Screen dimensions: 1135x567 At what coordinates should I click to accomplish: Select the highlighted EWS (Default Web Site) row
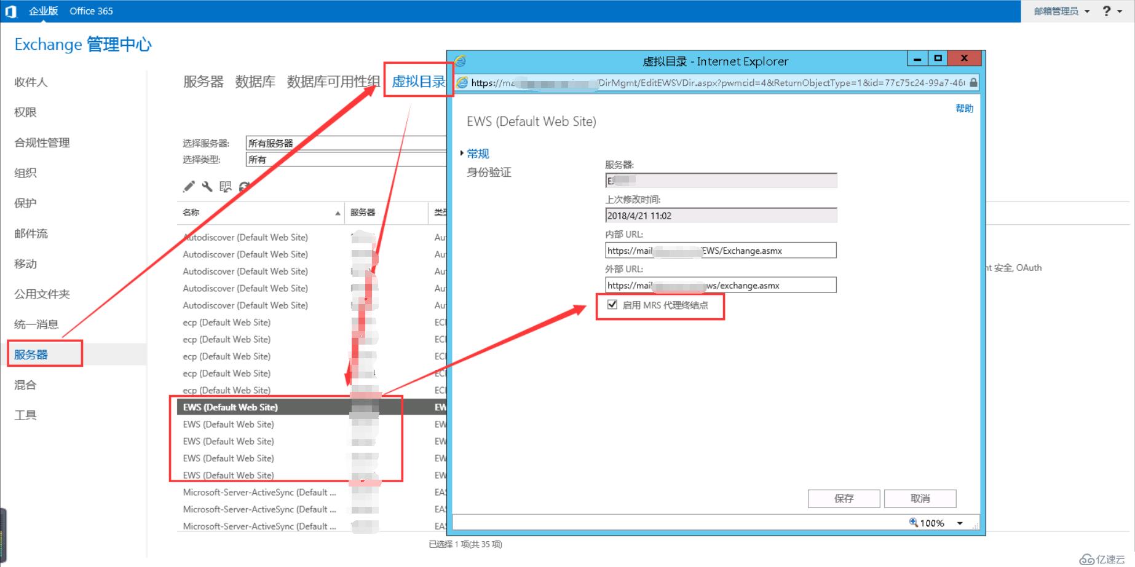point(312,407)
